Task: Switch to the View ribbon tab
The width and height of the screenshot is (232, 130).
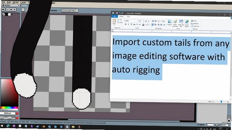Action: tap(128, 16)
